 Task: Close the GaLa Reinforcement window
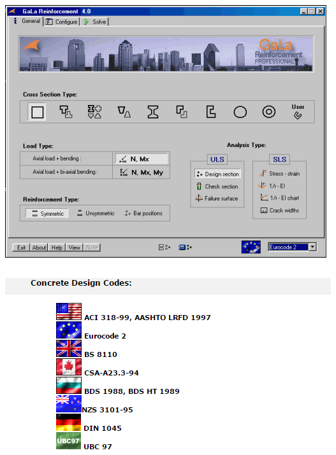tap(320, 11)
